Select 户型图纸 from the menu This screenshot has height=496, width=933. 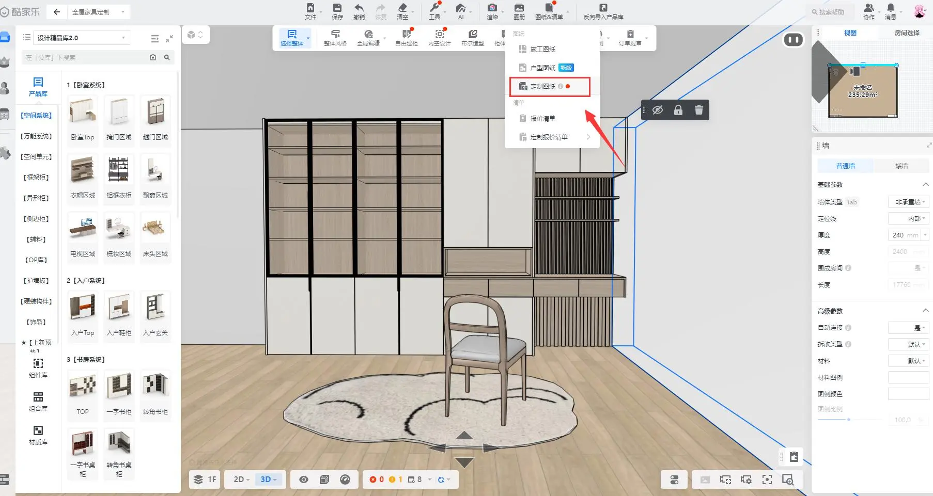coord(552,68)
